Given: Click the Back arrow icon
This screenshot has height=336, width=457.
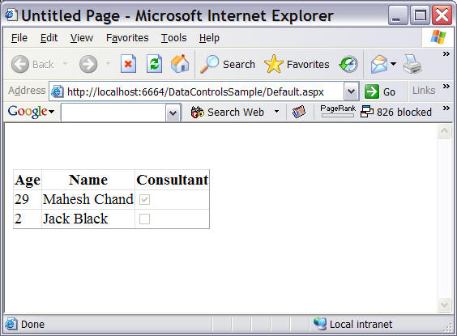Looking at the screenshot, I should click(19, 64).
